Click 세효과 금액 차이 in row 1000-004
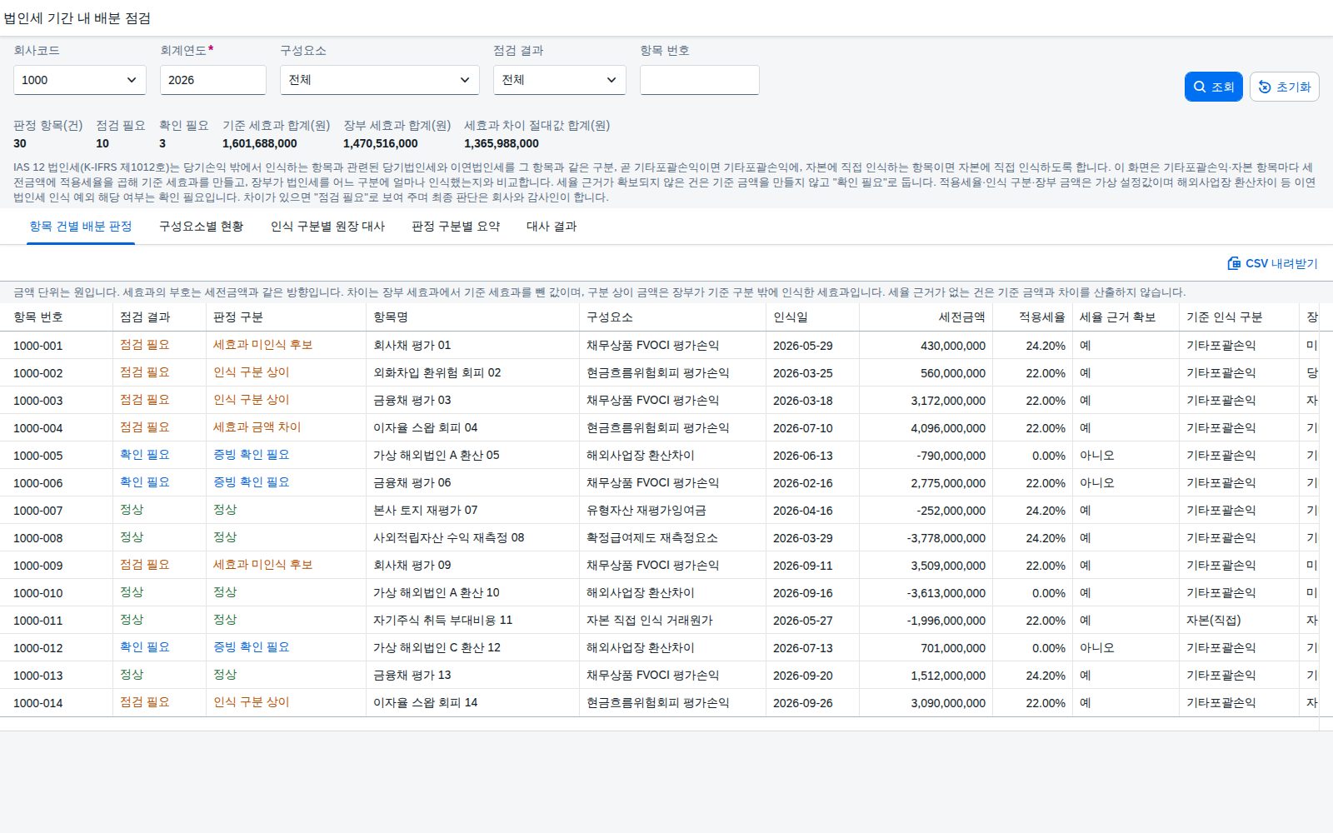This screenshot has width=1333, height=833. tap(257, 427)
